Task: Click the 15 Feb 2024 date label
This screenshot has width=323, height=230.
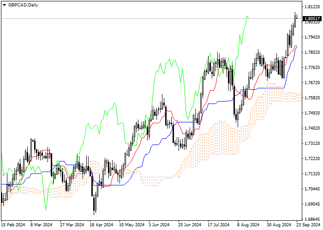Action: 13,224
